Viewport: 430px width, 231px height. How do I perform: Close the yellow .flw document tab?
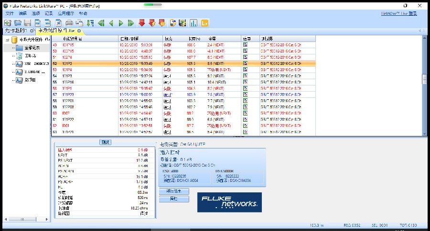coord(79,31)
